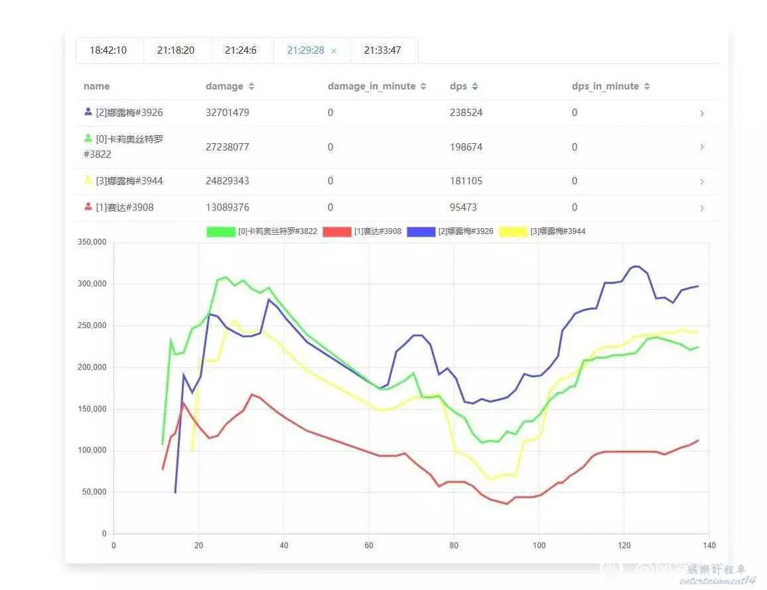Sort table by damage column sort icon

click(251, 87)
